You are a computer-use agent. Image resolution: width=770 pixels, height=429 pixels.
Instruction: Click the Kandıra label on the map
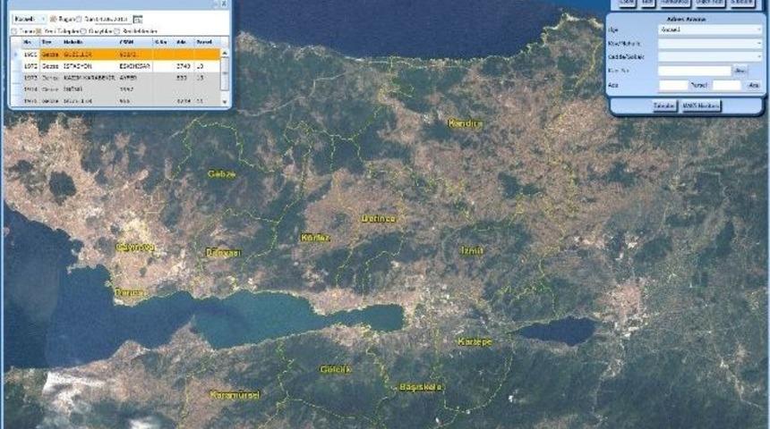[x=466, y=123]
